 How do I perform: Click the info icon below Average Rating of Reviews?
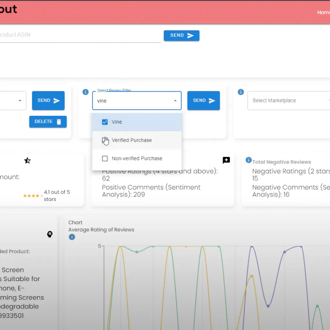coord(72,237)
